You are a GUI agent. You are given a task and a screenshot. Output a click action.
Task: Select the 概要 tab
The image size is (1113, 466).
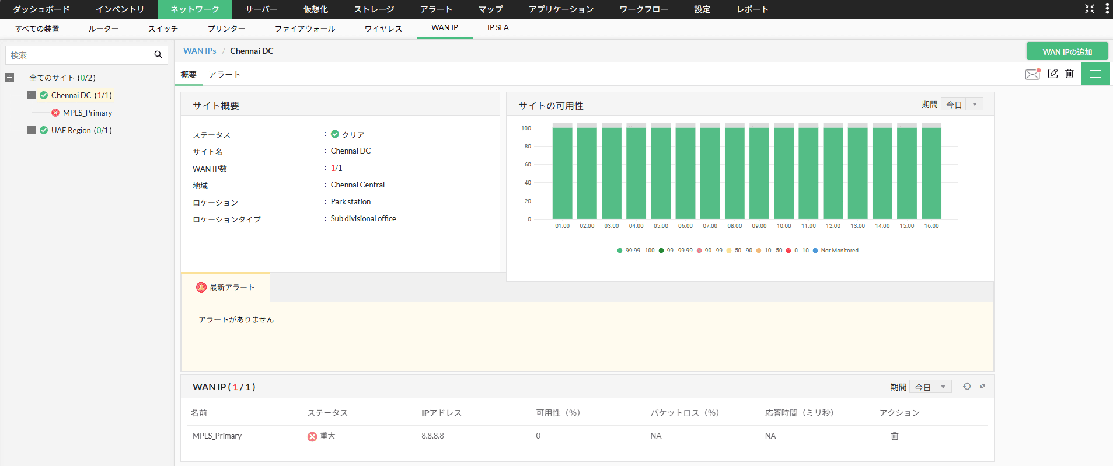click(189, 75)
